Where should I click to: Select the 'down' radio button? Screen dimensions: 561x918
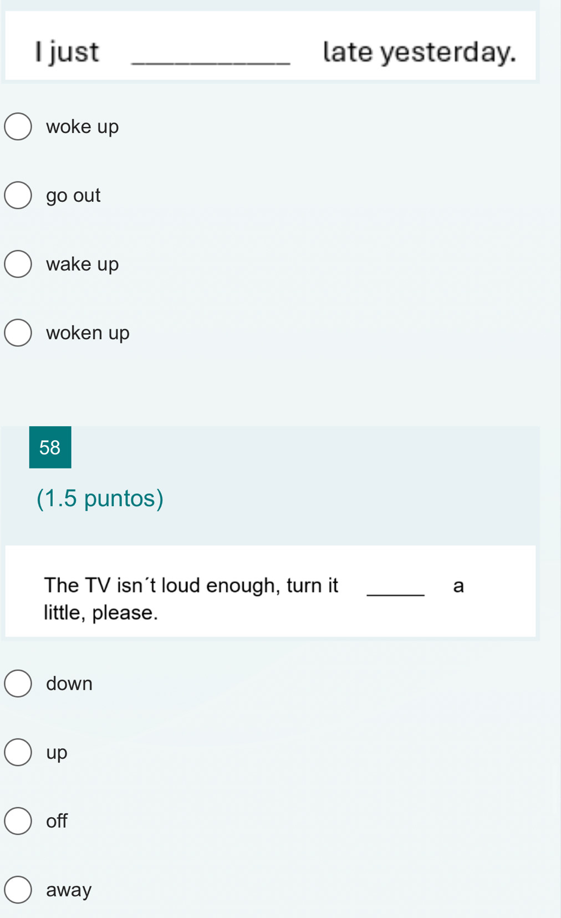click(x=18, y=684)
